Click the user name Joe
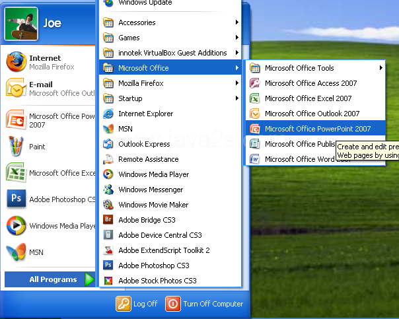399x319 pixels. point(52,23)
